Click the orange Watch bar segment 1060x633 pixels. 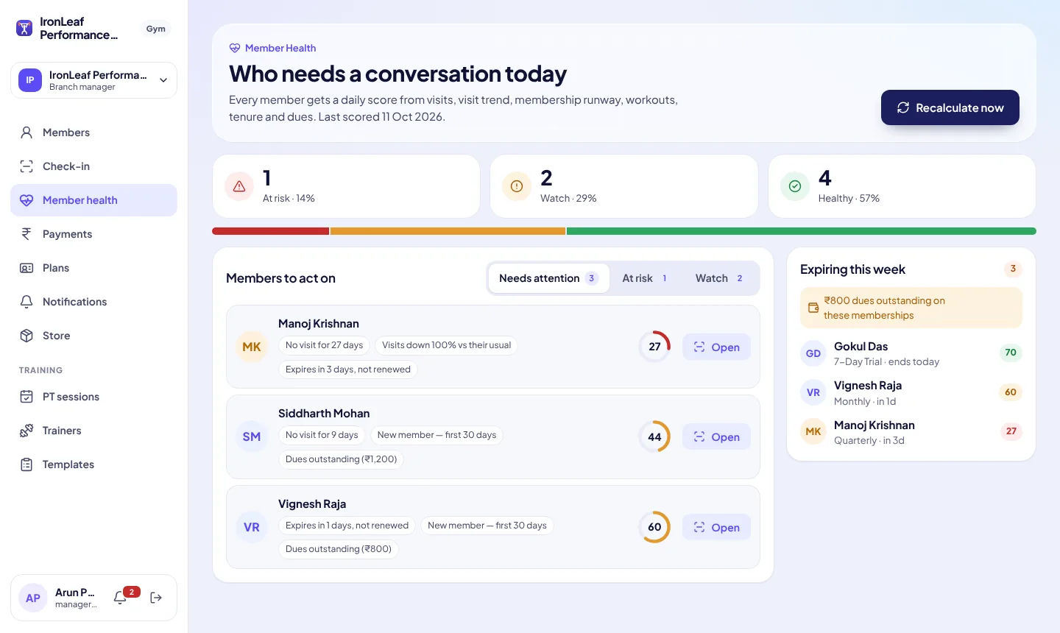coord(448,231)
